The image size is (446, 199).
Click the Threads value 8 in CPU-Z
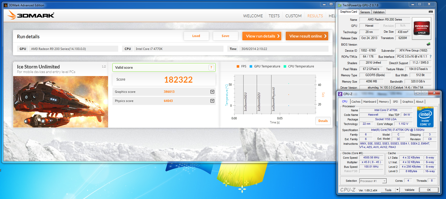pos(432,180)
